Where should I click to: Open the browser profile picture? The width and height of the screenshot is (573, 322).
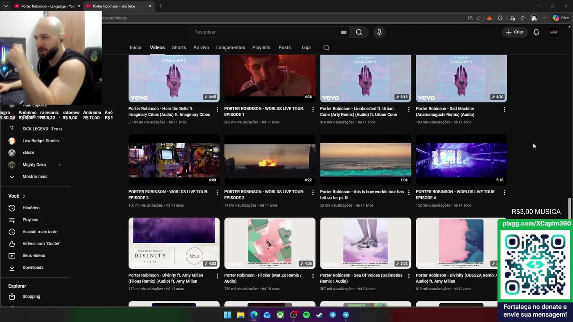[534, 18]
